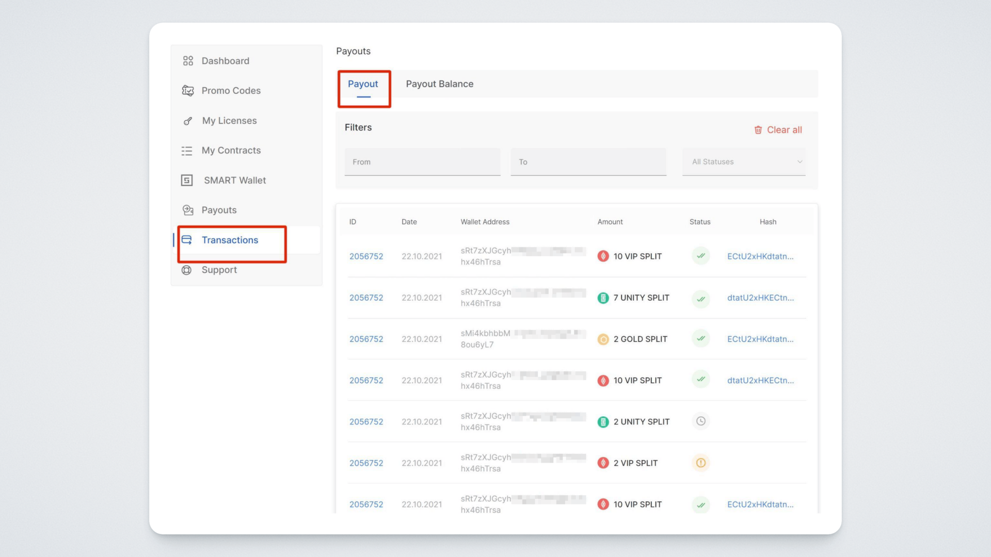Click the SMART Wallet icon

coord(187,181)
